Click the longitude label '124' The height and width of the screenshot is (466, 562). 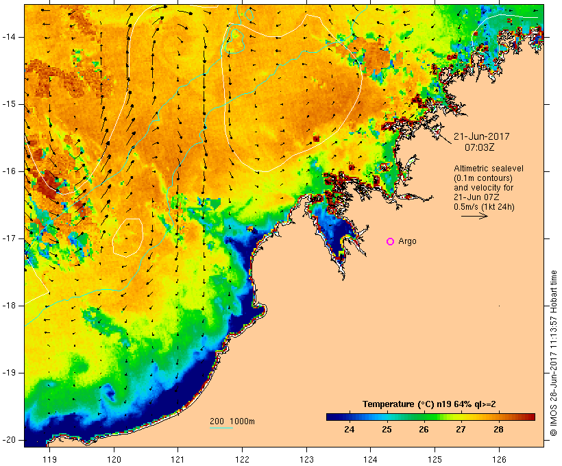point(370,459)
